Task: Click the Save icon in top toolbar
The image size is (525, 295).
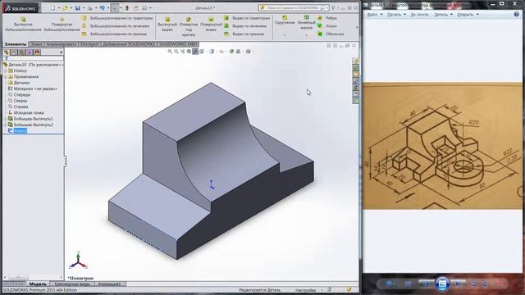Action: [78, 7]
